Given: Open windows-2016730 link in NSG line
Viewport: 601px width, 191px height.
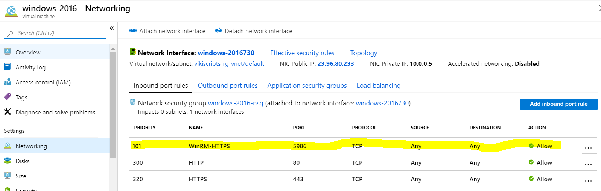Looking at the screenshot, I should [382, 103].
